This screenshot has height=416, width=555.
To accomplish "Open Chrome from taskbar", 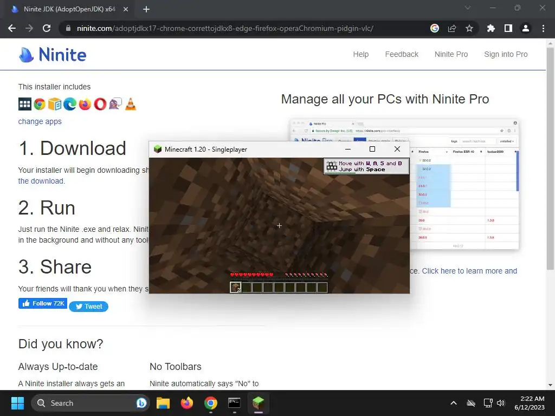I will click(x=211, y=403).
